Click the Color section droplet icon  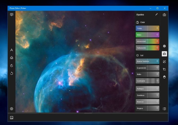137,22
